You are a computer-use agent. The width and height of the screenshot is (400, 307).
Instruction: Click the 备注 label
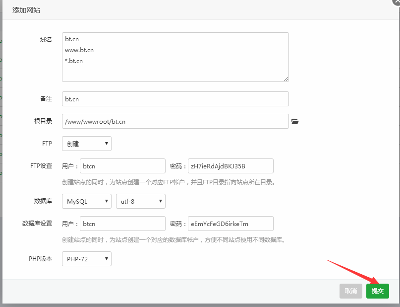(x=46, y=99)
